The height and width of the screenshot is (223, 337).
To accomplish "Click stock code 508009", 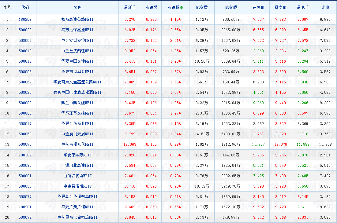I will pyautogui.click(x=25, y=40).
